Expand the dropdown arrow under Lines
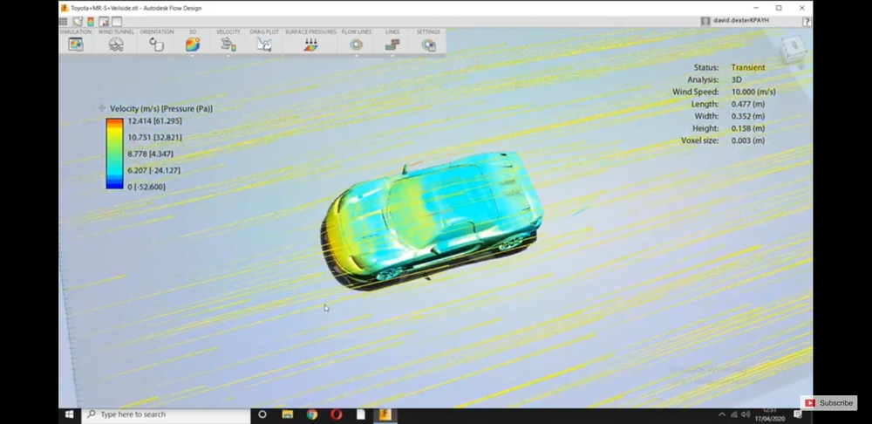The image size is (872, 424). (x=392, y=56)
